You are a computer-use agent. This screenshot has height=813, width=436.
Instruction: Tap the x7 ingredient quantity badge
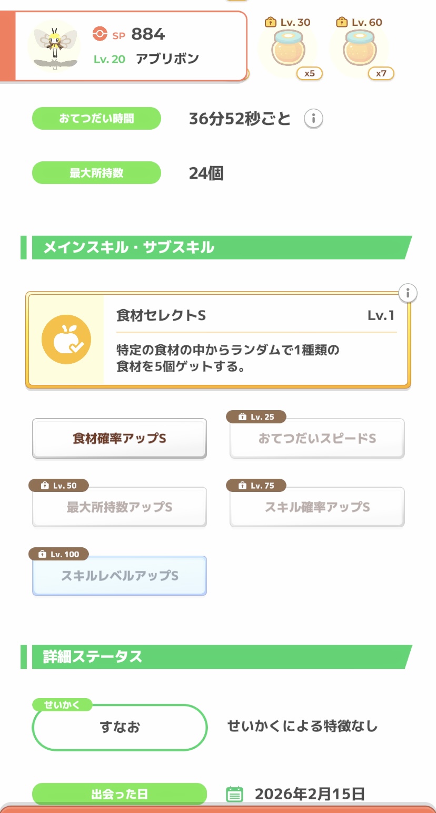[381, 73]
